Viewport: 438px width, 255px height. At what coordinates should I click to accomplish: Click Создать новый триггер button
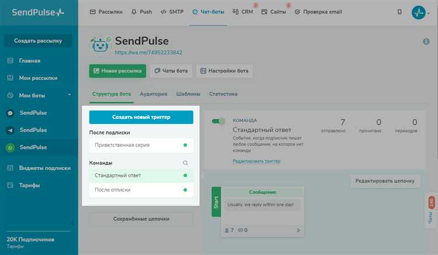[x=141, y=117]
